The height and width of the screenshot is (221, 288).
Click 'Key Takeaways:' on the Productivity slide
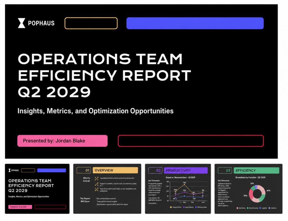154,181
